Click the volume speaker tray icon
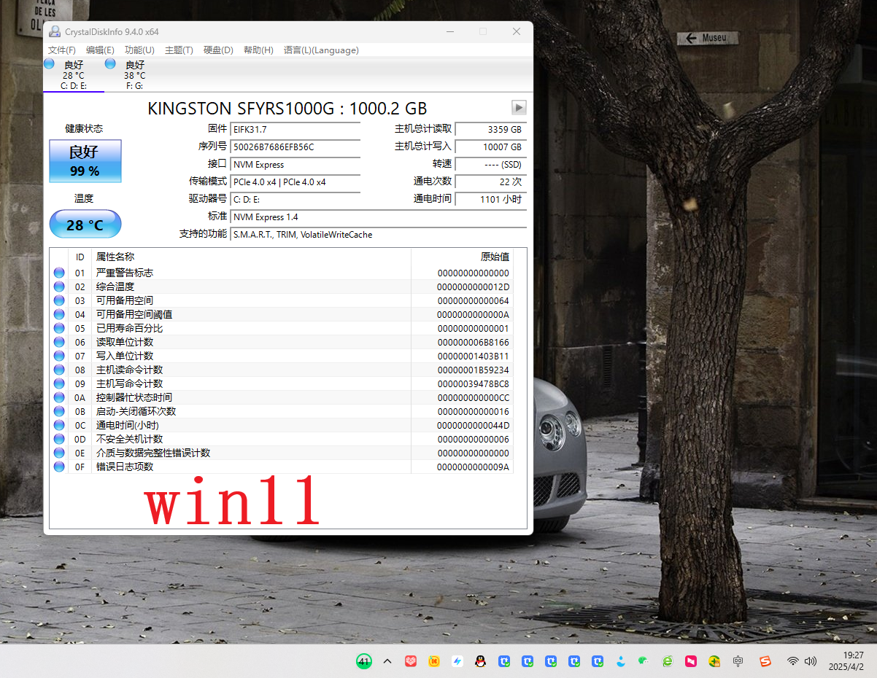 tap(810, 661)
